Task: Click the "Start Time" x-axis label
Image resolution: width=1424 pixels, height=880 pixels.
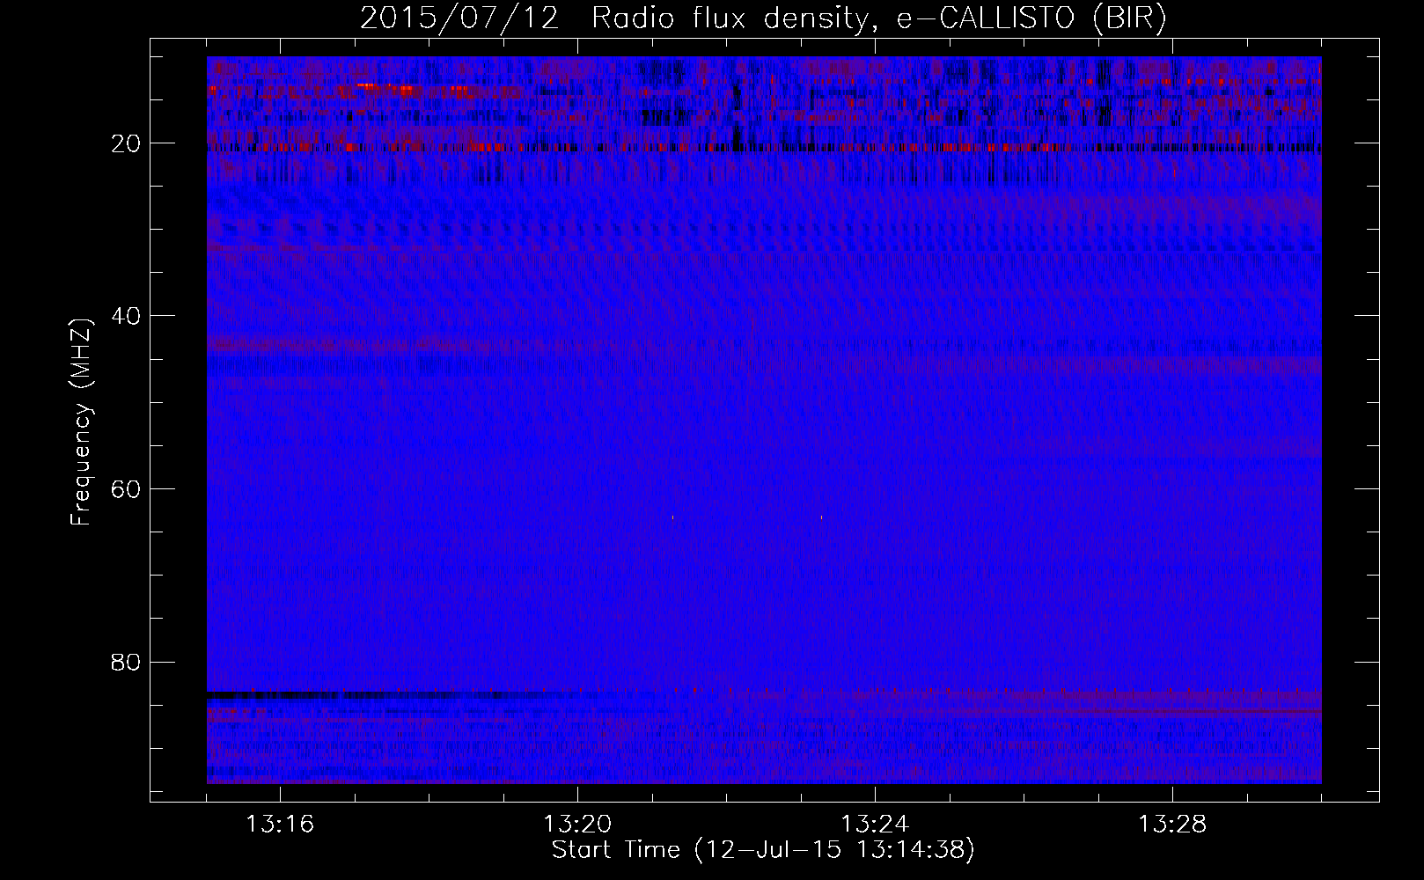Action: point(615,850)
